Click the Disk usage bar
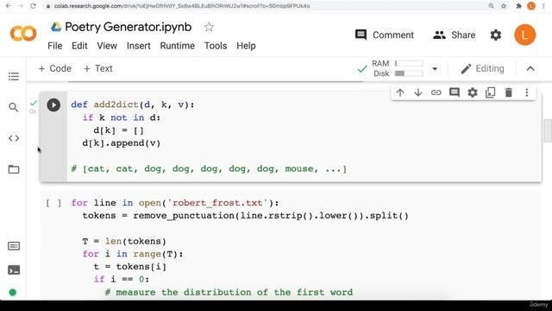Screen dimensions: 552x311 pos(409,73)
